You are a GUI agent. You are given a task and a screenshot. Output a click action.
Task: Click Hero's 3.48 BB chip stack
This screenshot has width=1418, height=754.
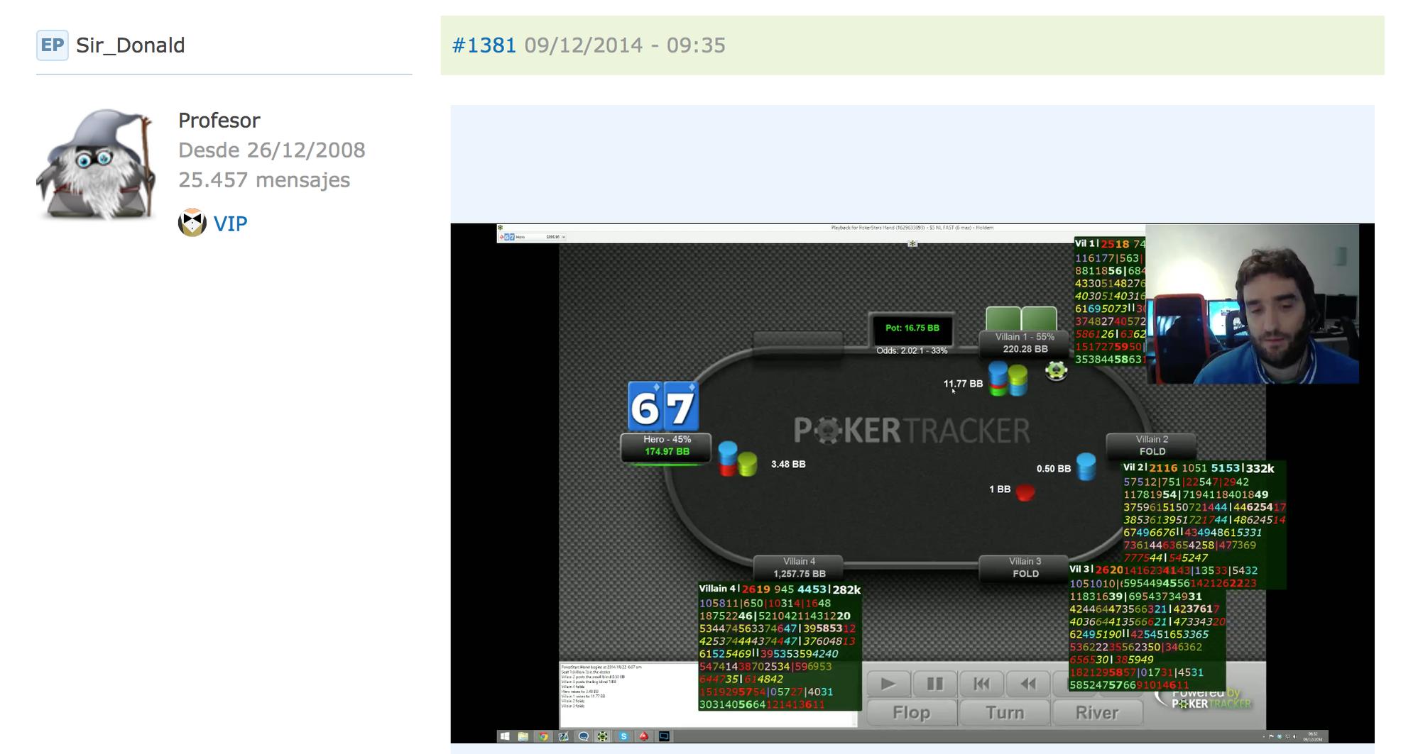coord(737,459)
